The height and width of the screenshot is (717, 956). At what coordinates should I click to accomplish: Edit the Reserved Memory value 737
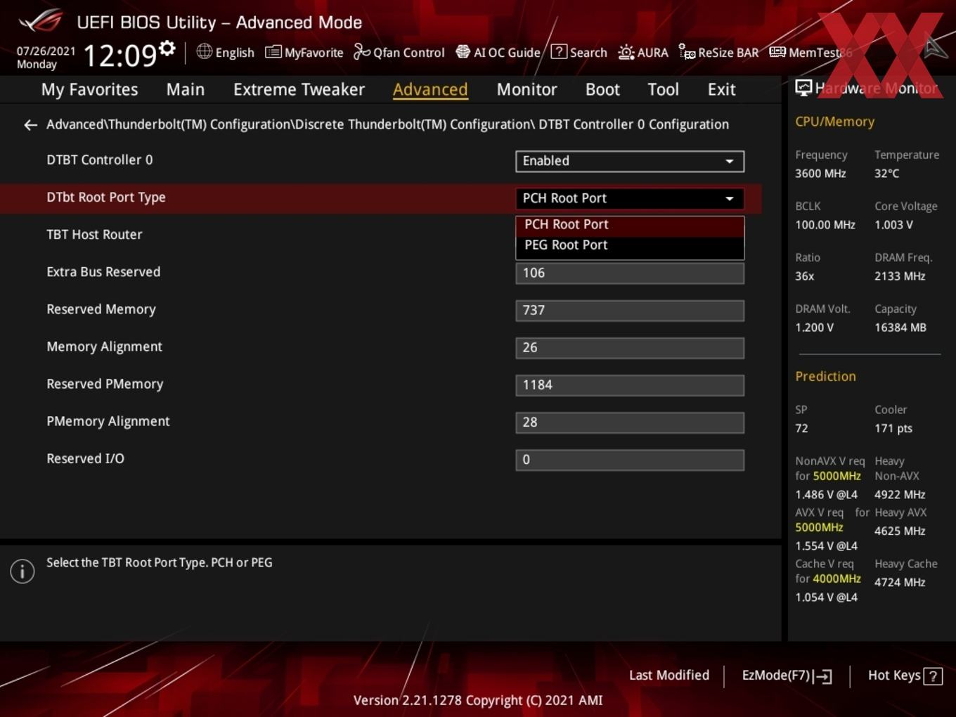630,311
